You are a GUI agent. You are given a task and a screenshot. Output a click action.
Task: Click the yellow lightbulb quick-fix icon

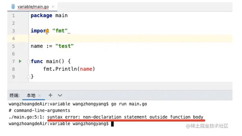point(47,31)
